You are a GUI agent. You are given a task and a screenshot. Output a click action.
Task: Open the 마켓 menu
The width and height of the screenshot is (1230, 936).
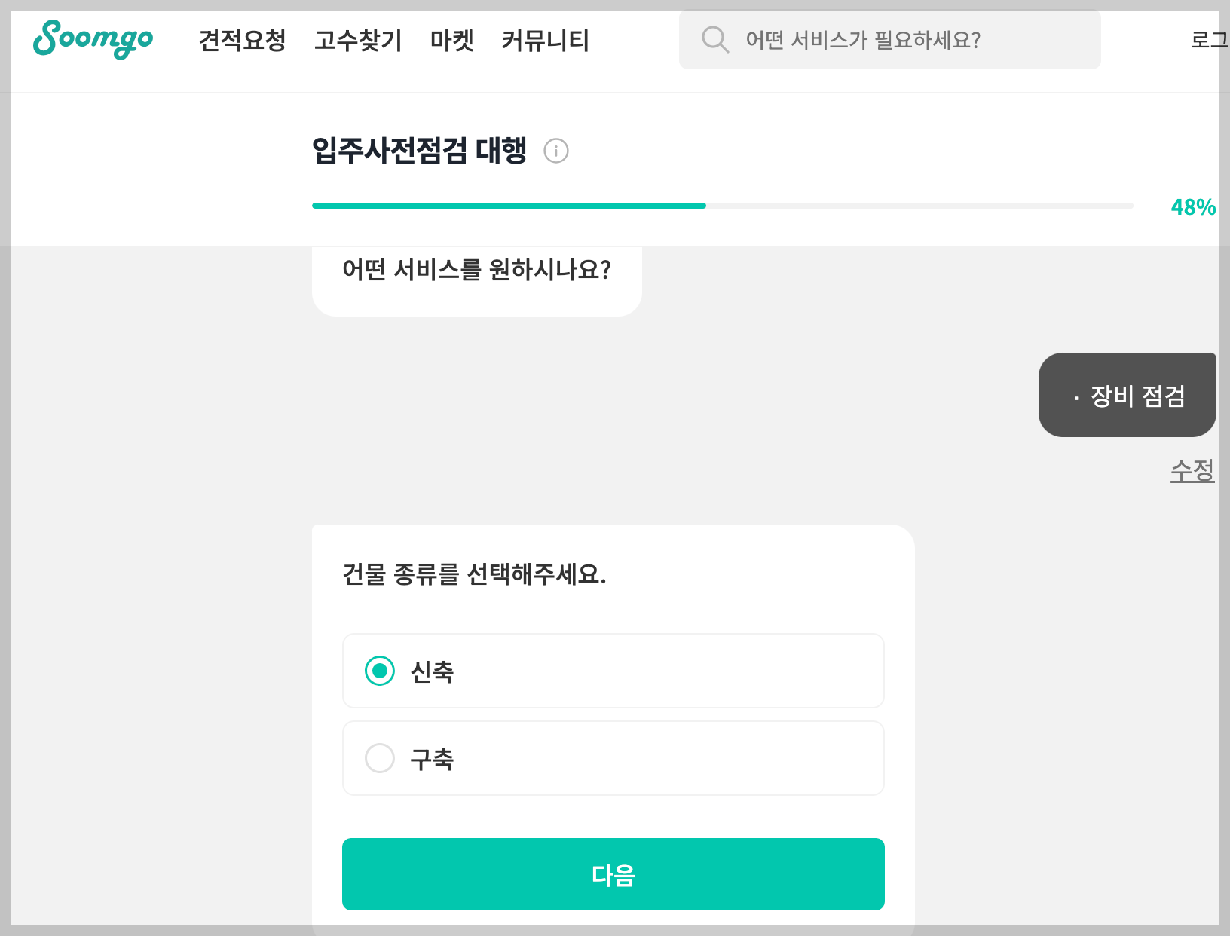[451, 41]
